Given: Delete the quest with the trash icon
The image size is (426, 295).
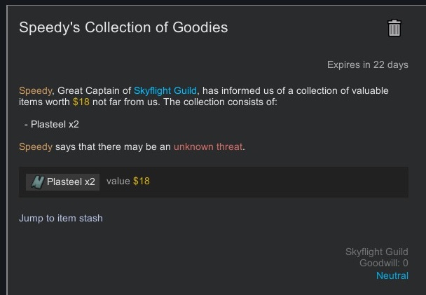Looking at the screenshot, I should click(x=394, y=28).
